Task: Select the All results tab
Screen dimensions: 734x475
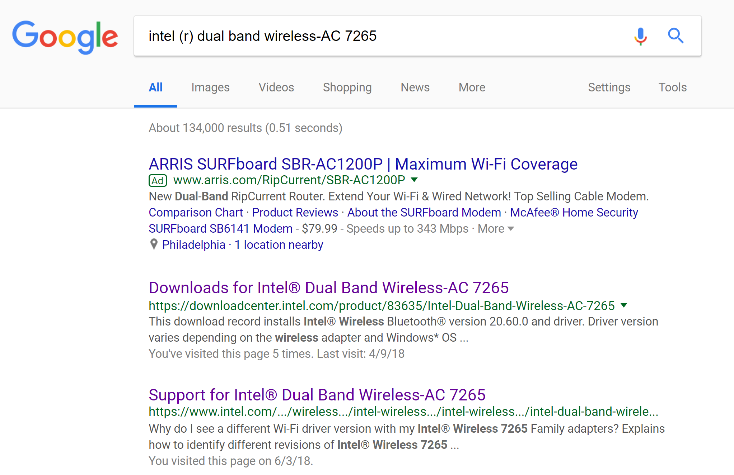Action: [155, 87]
